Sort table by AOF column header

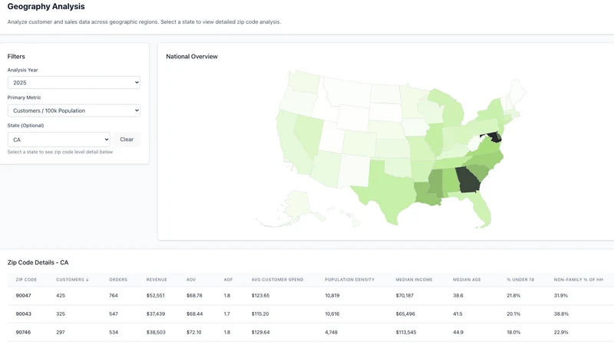tap(228, 280)
